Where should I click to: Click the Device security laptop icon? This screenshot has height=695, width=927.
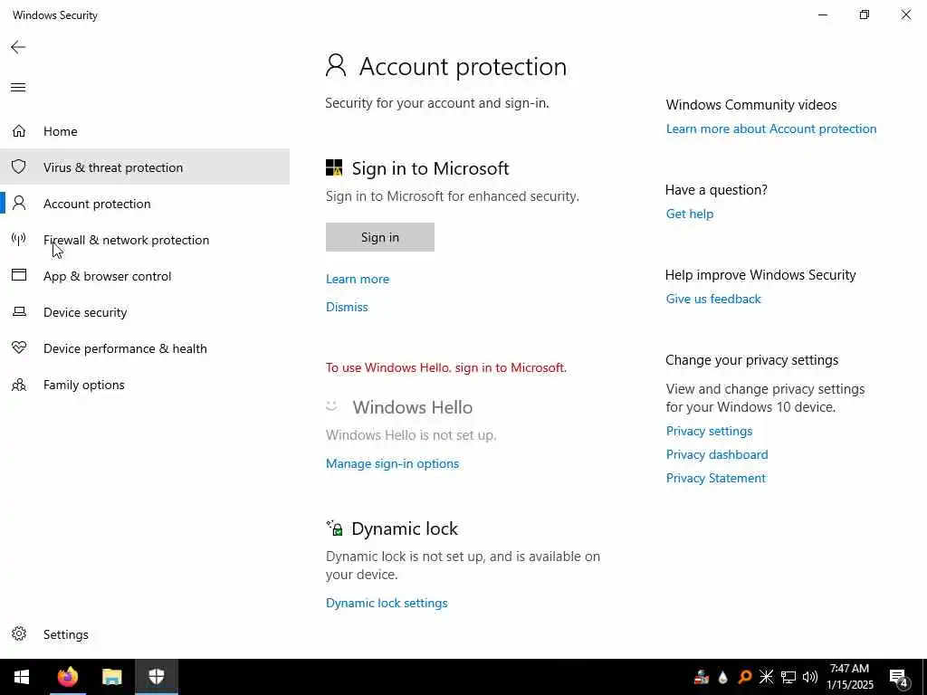coord(19,312)
